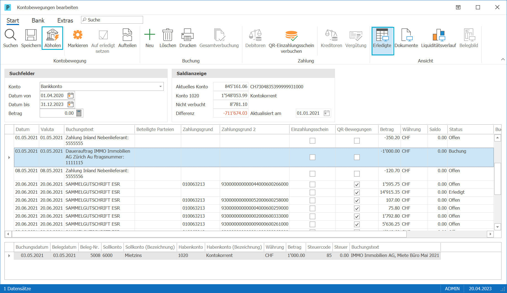Image resolution: width=507 pixels, height=293 pixels.
Task: Uncheck QR-Bewegungen for 14'915.35 row
Action: [x=357, y=192]
